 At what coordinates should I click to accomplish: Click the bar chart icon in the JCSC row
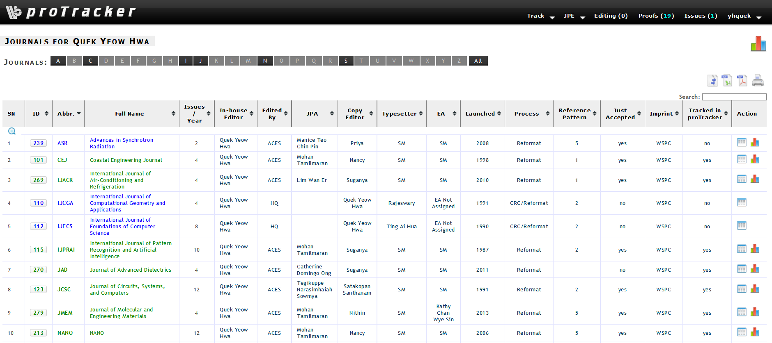tap(755, 289)
